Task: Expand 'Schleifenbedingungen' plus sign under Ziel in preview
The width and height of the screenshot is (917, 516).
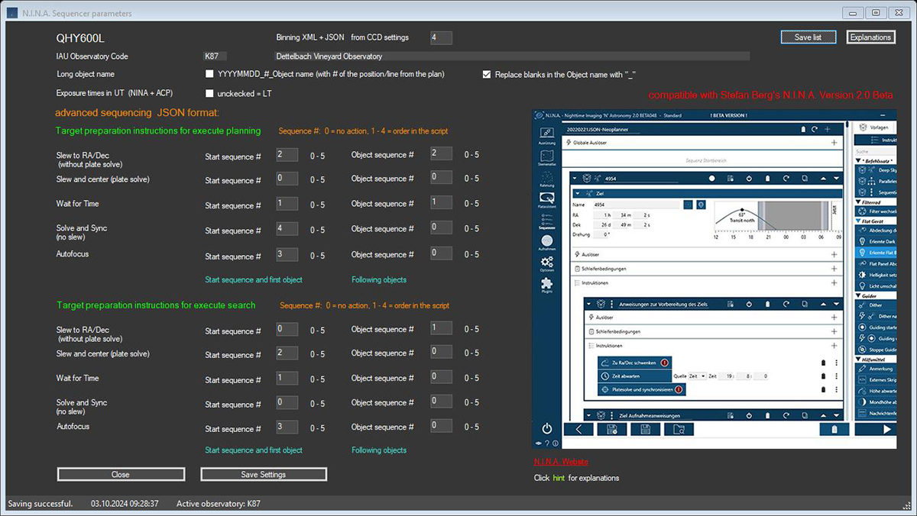Action: (x=834, y=269)
